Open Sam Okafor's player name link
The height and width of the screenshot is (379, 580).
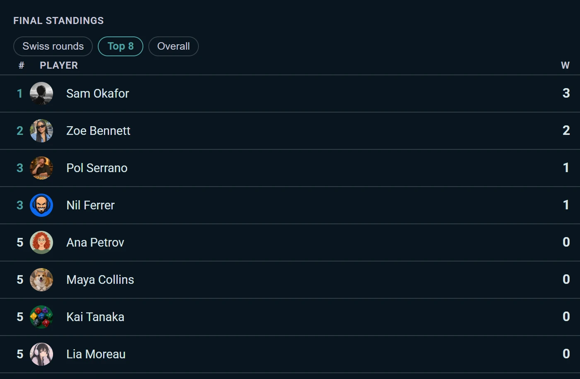pos(98,94)
